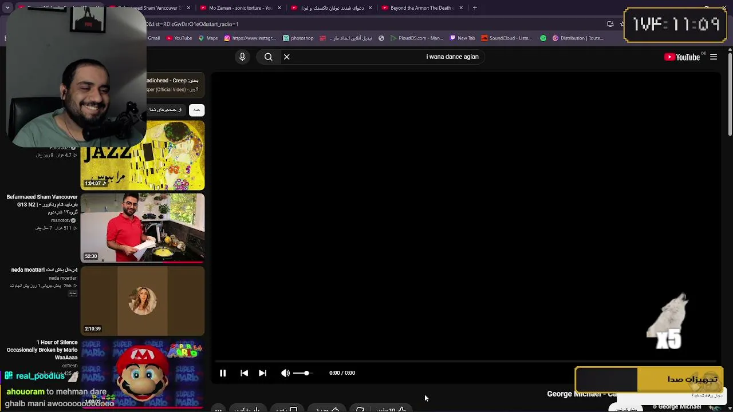Open the neda moattari channel name

63,278
